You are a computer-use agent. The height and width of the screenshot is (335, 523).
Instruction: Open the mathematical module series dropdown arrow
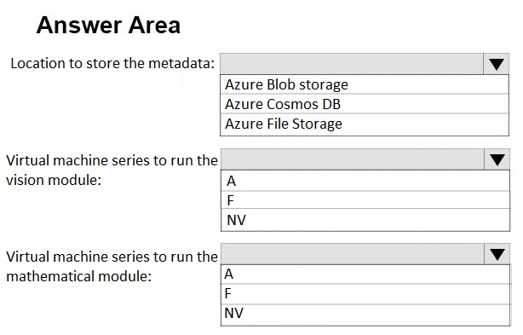[497, 254]
